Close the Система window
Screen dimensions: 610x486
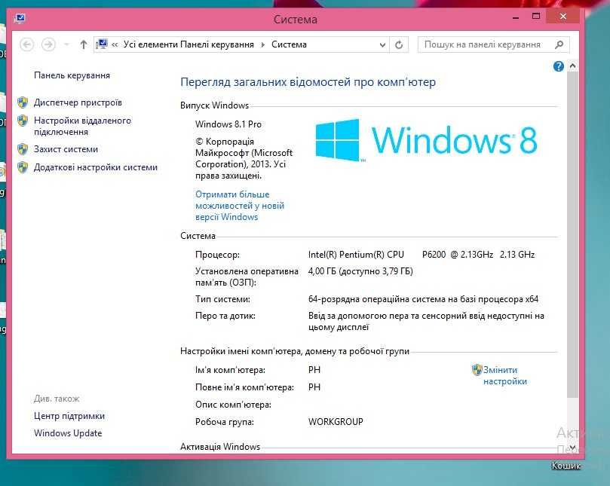pyautogui.click(x=563, y=17)
